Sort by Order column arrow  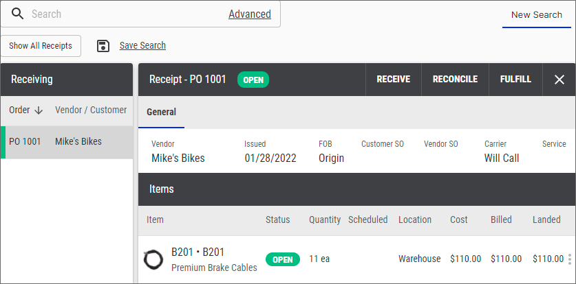39,110
